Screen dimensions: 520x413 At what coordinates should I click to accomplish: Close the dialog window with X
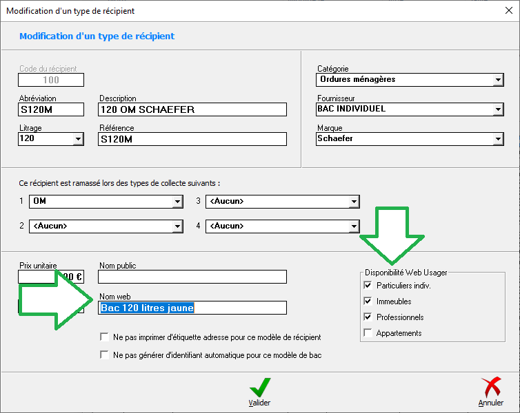coord(508,11)
